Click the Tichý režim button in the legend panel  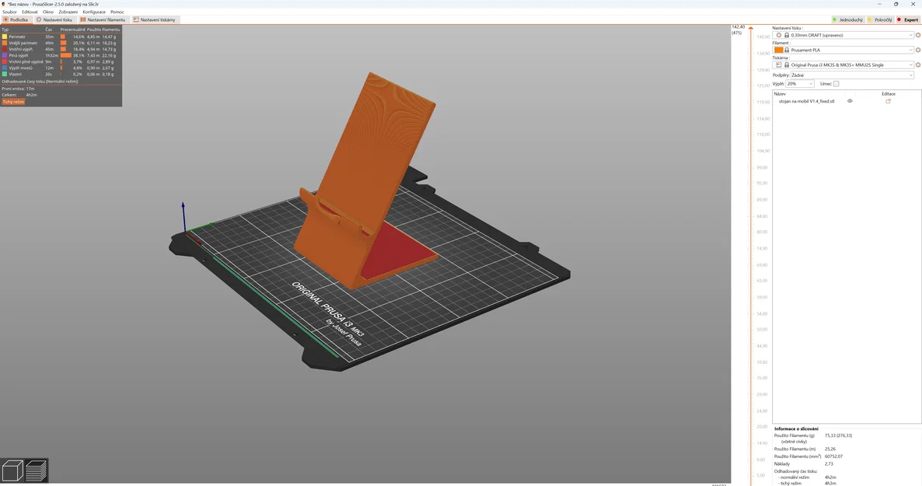point(14,101)
